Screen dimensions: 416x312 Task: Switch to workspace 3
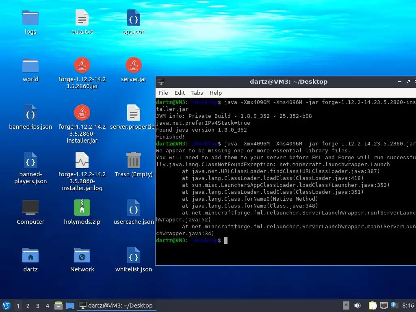(x=38, y=306)
